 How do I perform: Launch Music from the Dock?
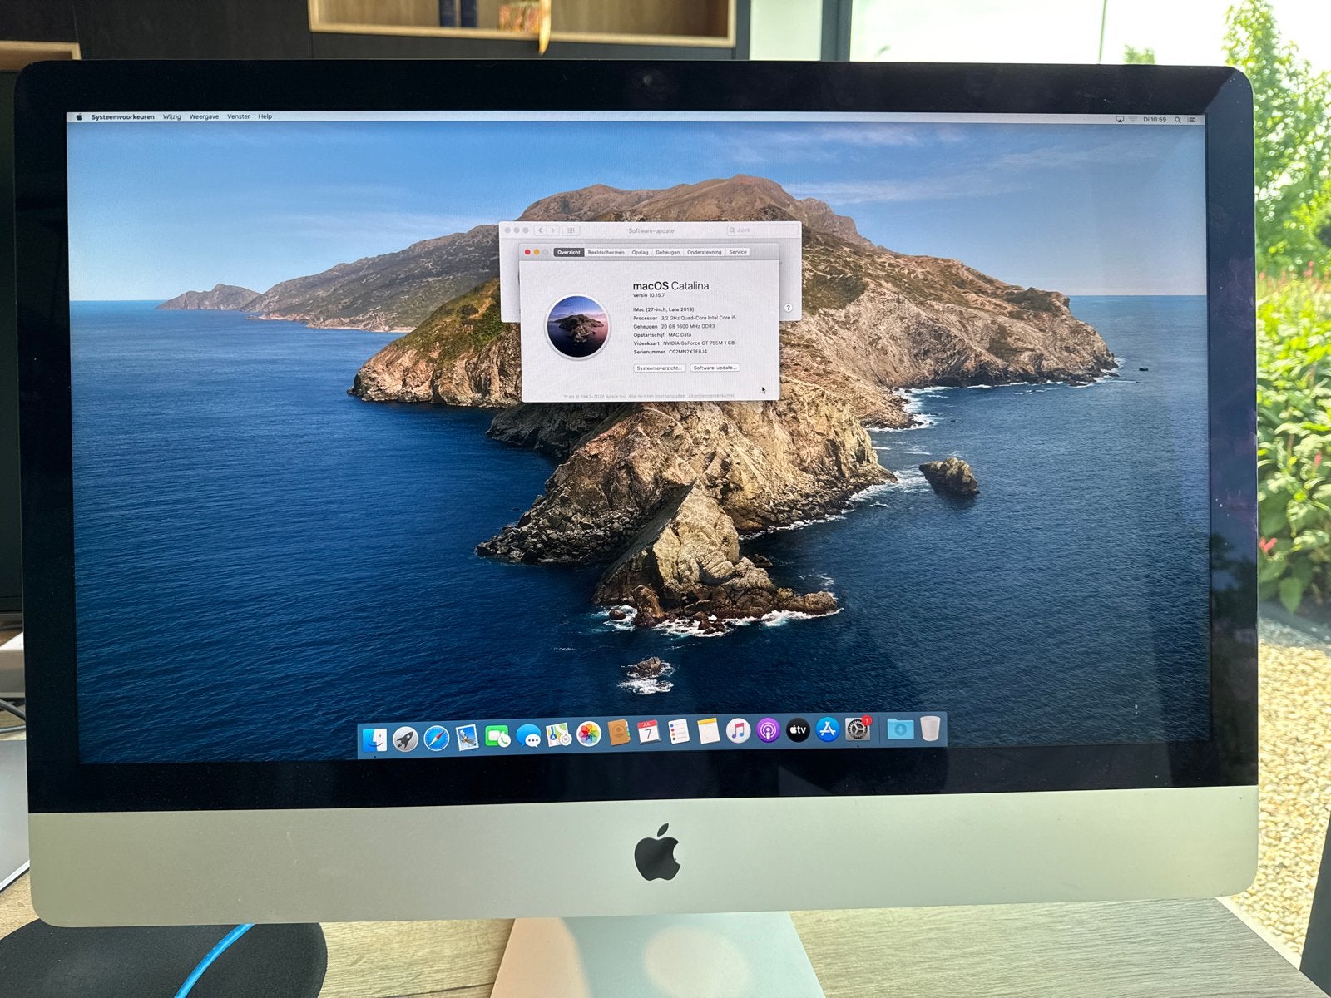click(x=738, y=731)
